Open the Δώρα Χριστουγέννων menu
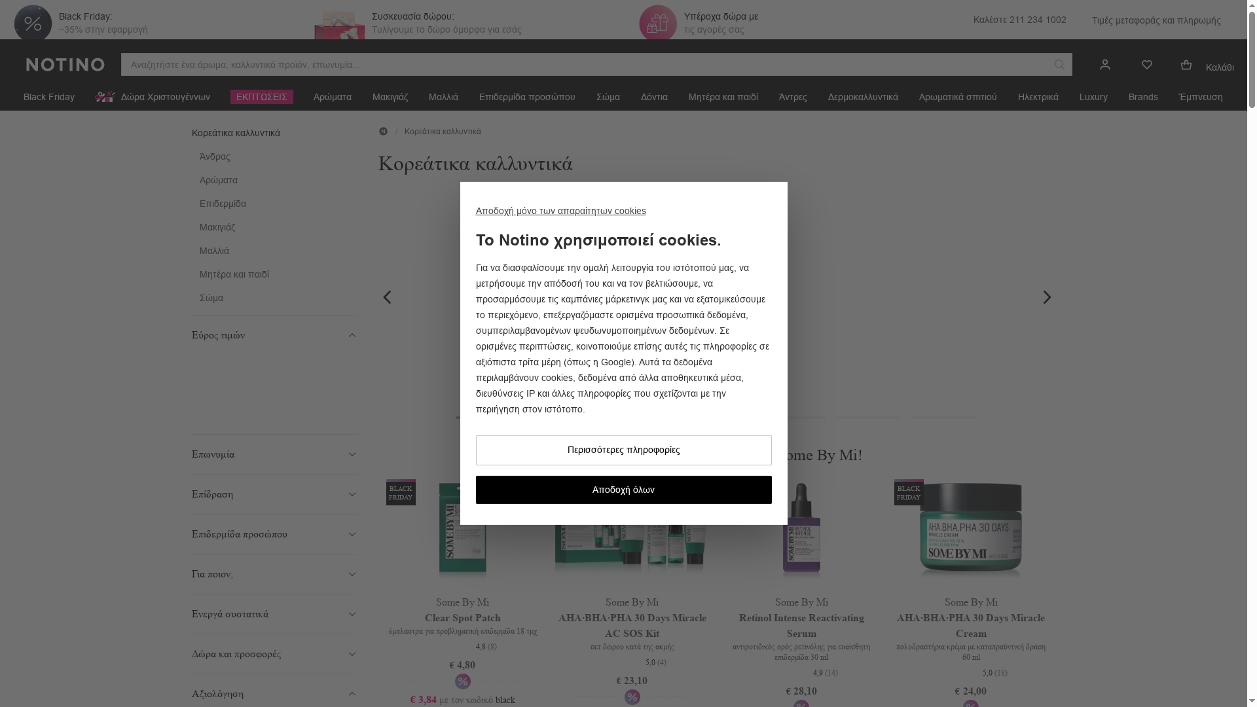 point(153,97)
